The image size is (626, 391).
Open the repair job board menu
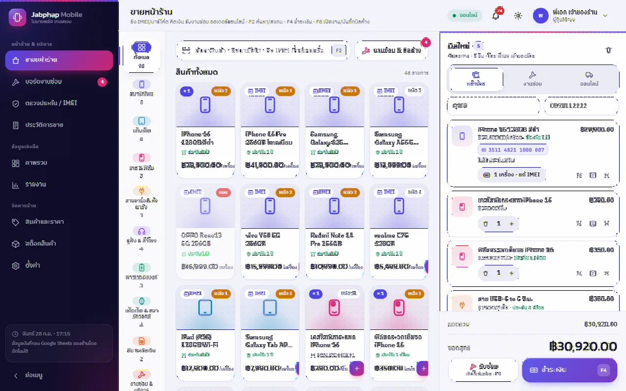pos(59,82)
